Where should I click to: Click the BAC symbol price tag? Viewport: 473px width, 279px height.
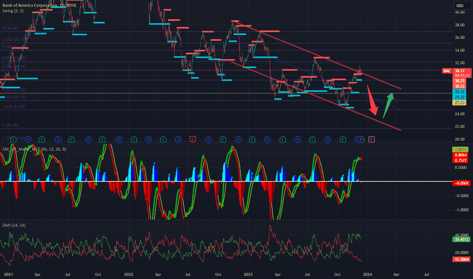[447, 71]
